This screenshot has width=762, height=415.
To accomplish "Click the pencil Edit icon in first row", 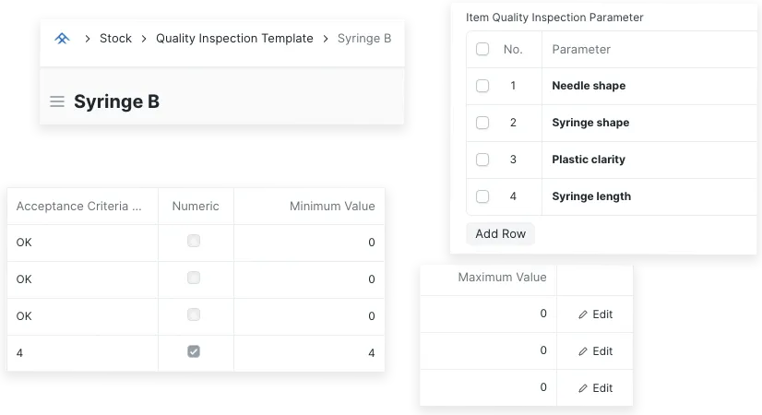I will coord(583,314).
